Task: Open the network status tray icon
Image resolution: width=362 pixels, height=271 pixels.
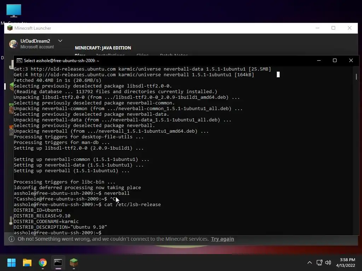Action: [x=319, y=263]
